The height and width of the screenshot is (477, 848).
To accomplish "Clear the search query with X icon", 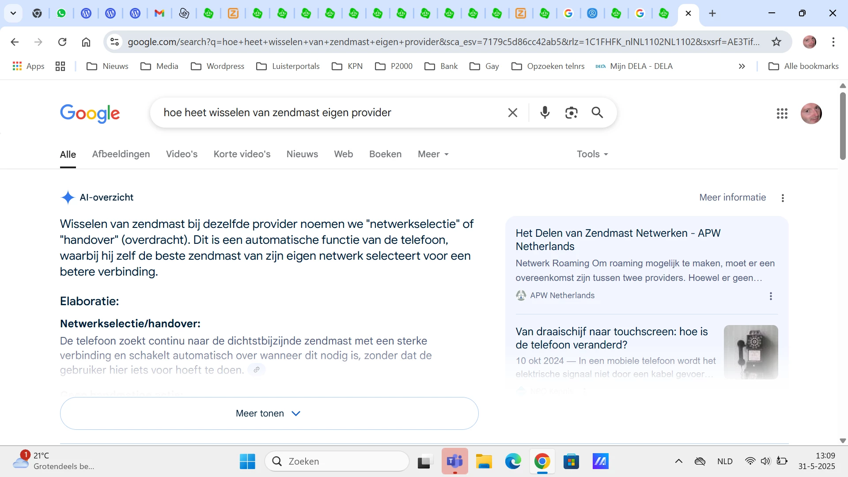I will [x=512, y=113].
